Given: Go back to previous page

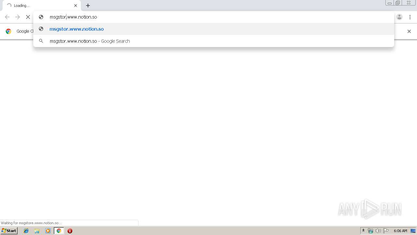Looking at the screenshot, I should click(7, 17).
